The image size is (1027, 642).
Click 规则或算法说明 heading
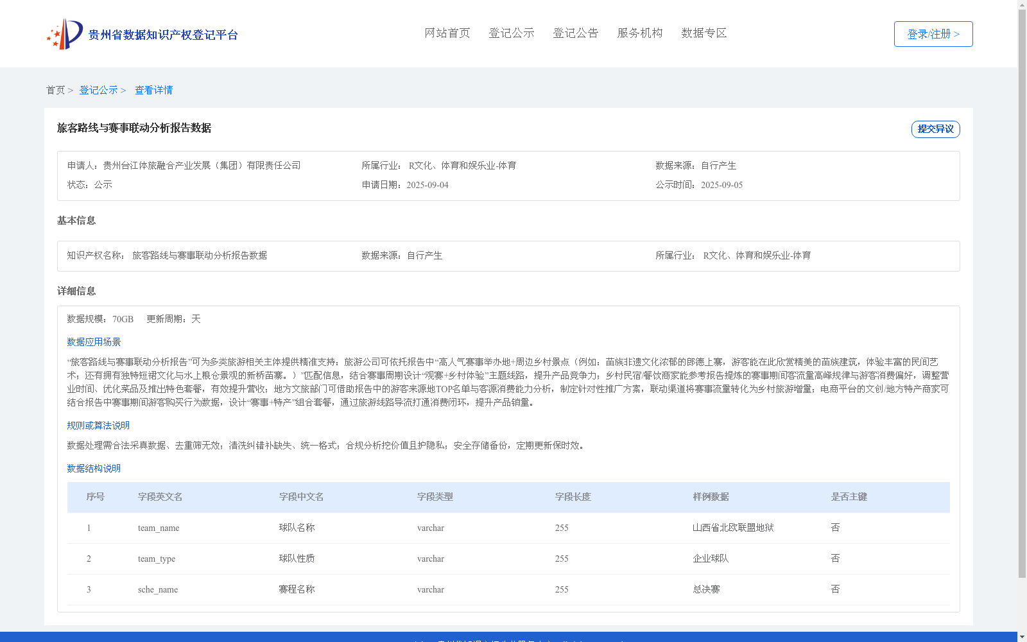pyautogui.click(x=98, y=426)
